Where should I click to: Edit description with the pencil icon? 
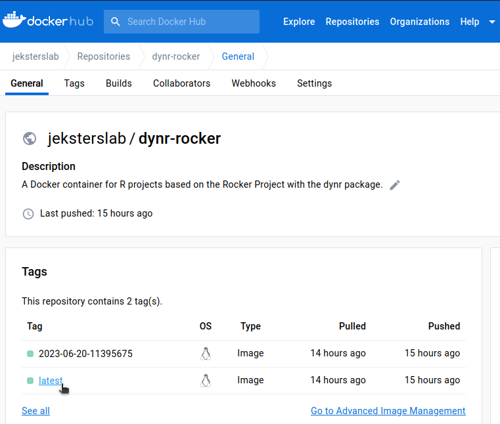pos(395,185)
